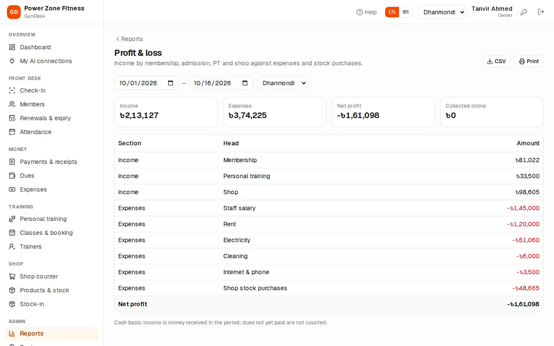
Task: Click the end date field
Action: point(221,83)
